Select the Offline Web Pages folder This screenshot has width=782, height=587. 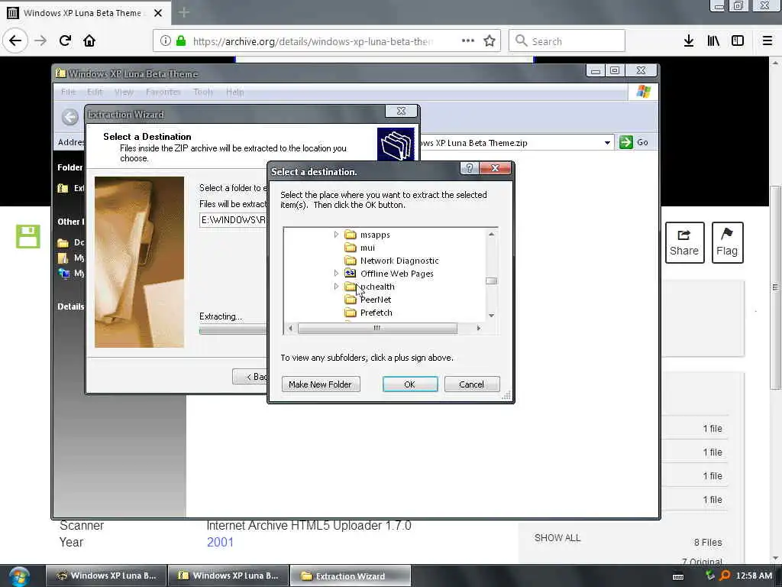397,274
